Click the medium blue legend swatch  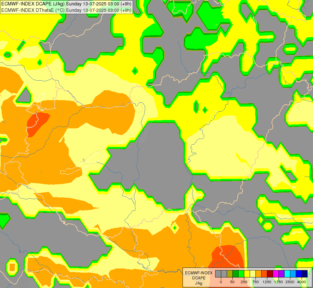point(299,274)
